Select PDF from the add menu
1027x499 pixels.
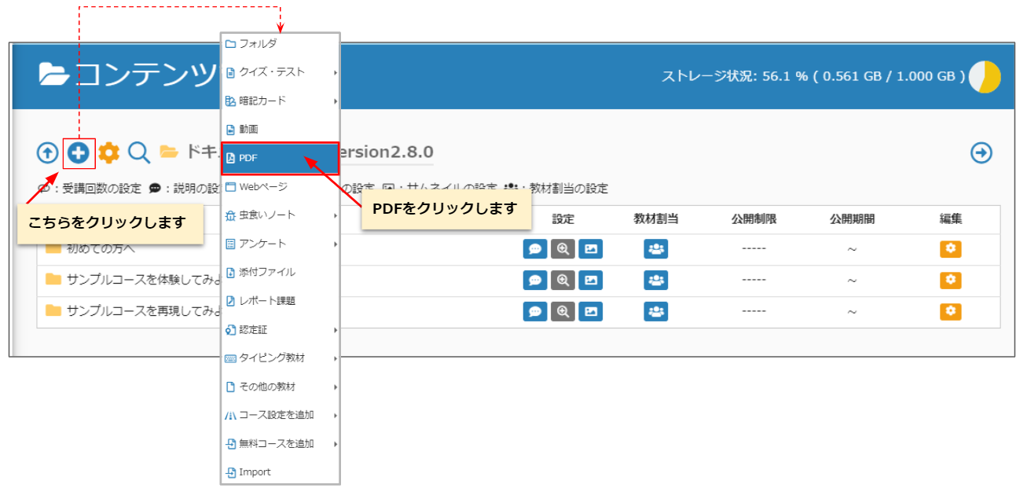click(x=280, y=158)
